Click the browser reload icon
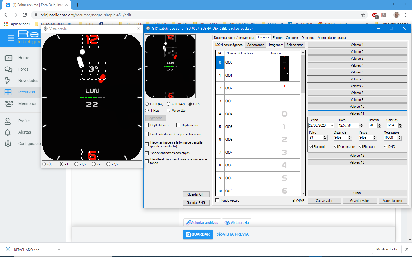Viewport: 412px width, 257px height. [x=25, y=15]
